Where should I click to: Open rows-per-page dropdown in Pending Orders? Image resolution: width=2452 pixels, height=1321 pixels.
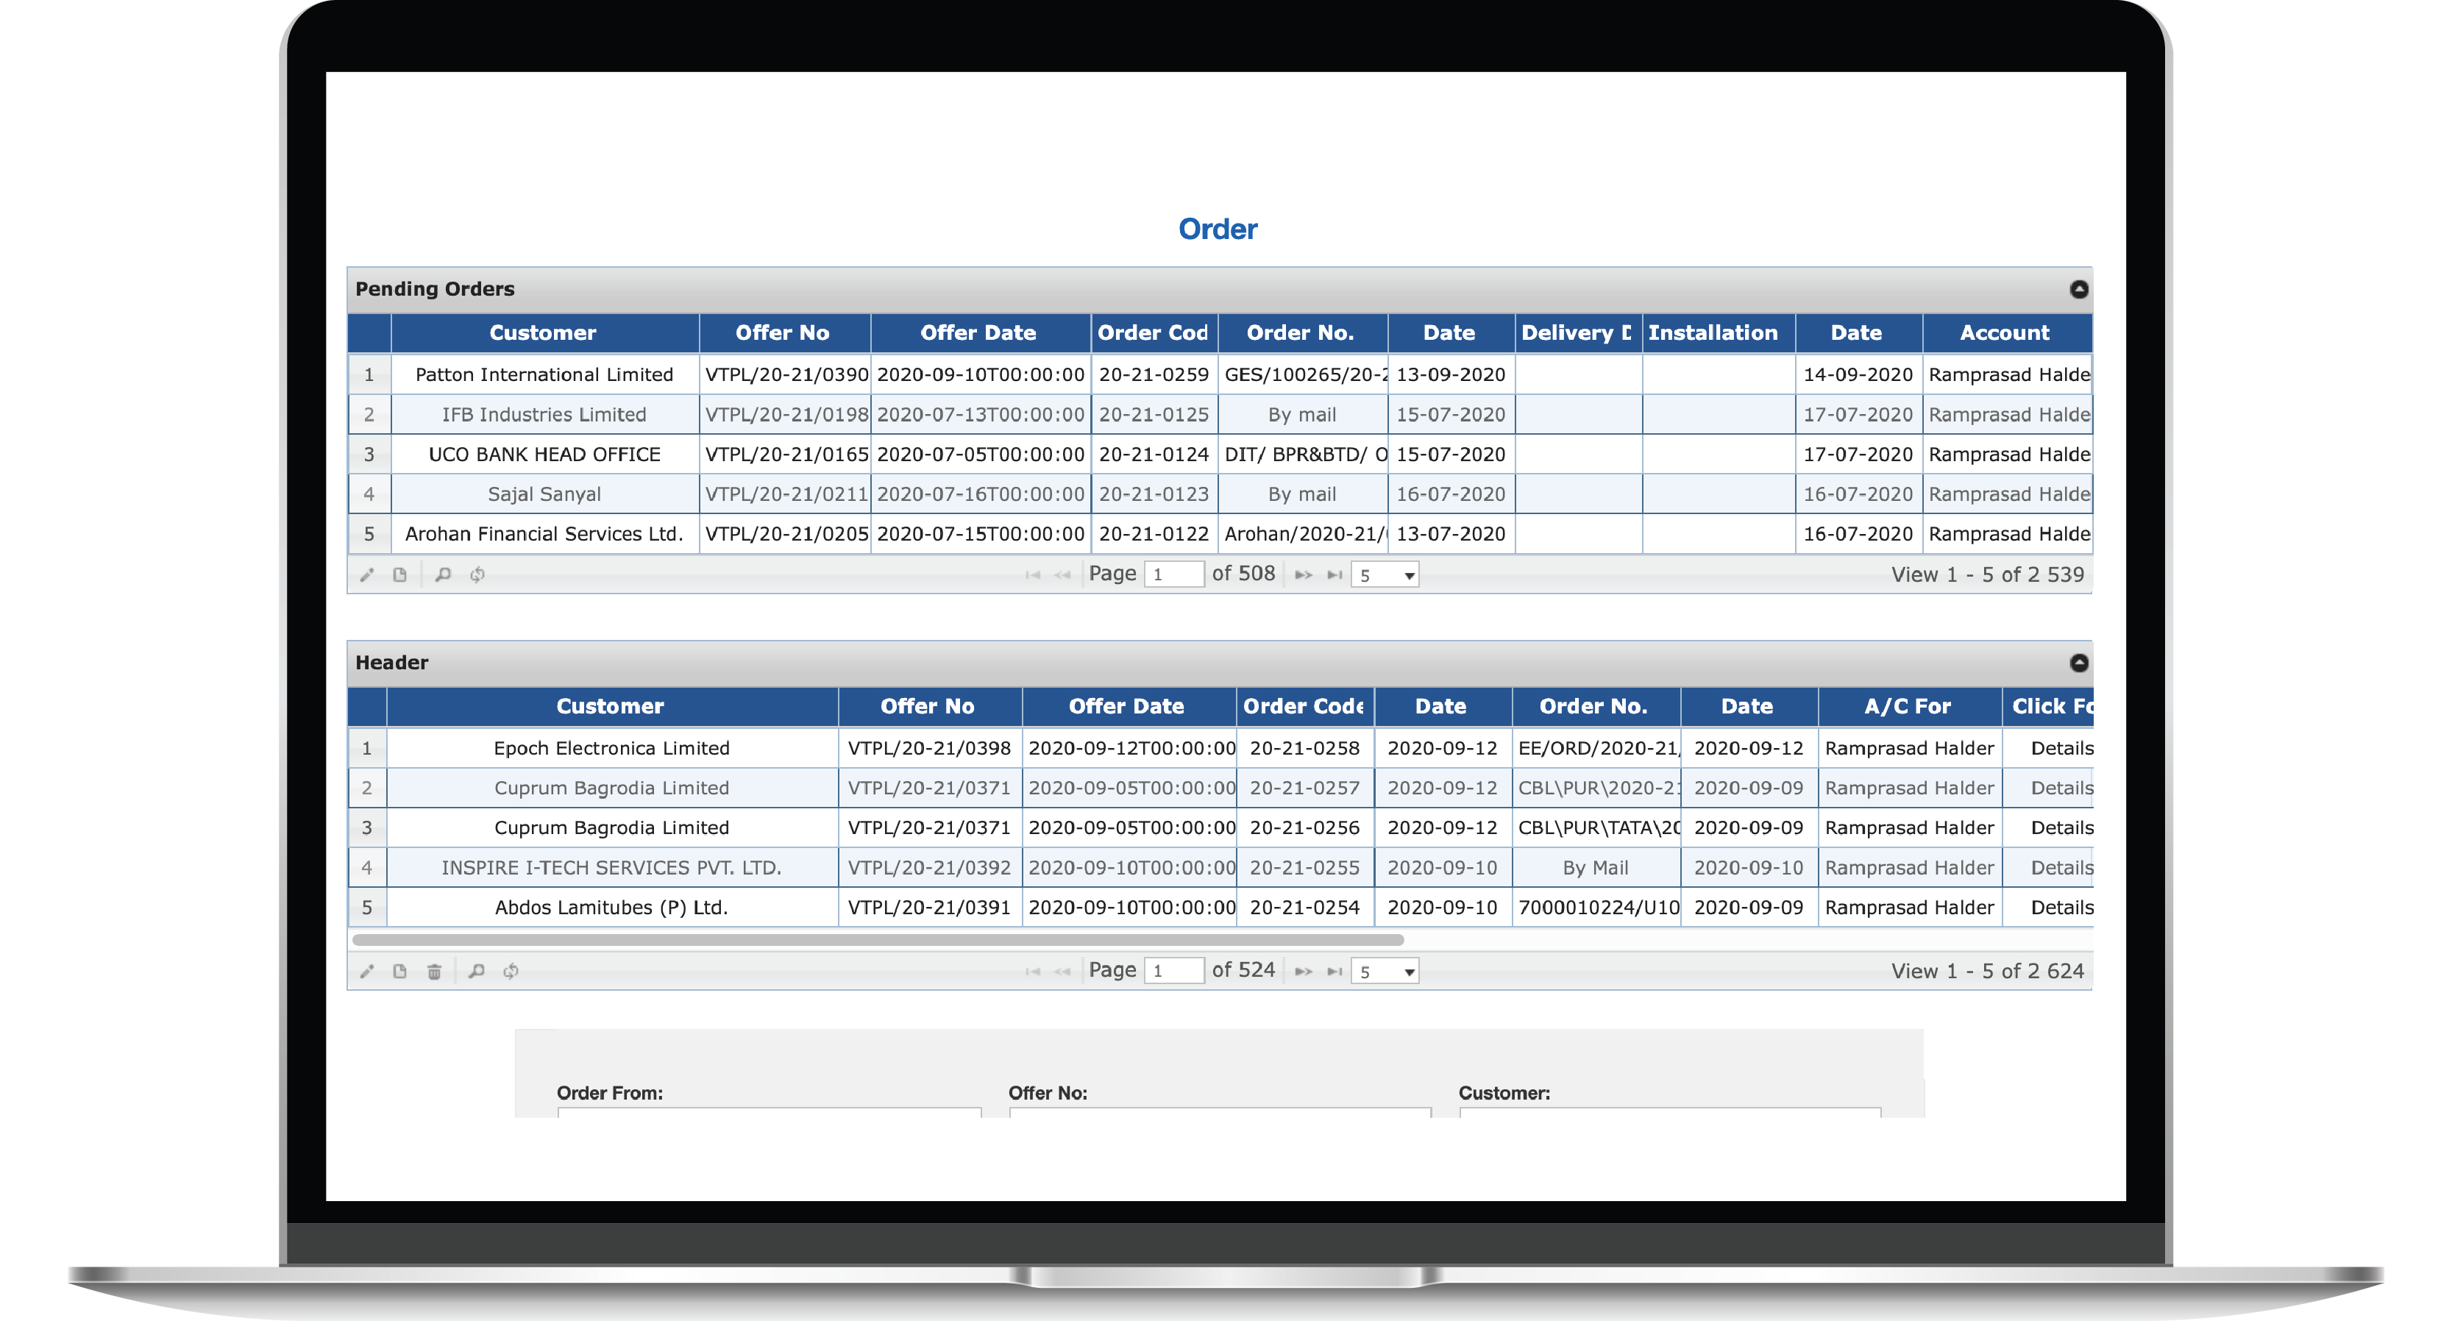coord(1385,576)
